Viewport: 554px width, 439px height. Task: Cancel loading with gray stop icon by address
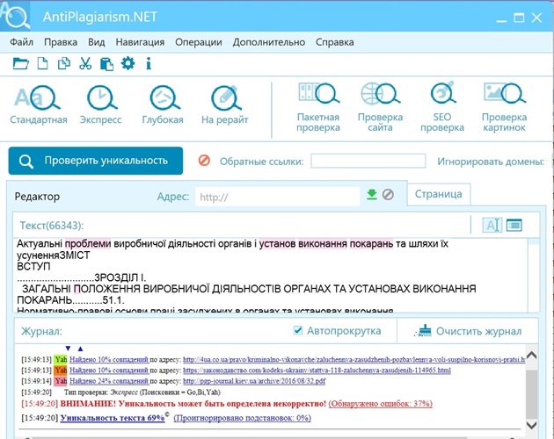pyautogui.click(x=388, y=194)
